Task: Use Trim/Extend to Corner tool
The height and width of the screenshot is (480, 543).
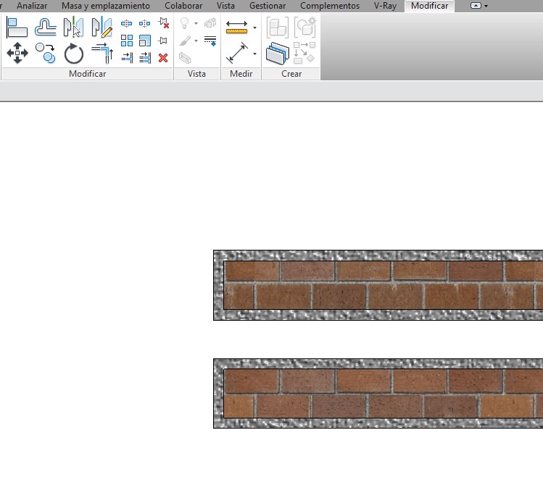Action: point(102,53)
